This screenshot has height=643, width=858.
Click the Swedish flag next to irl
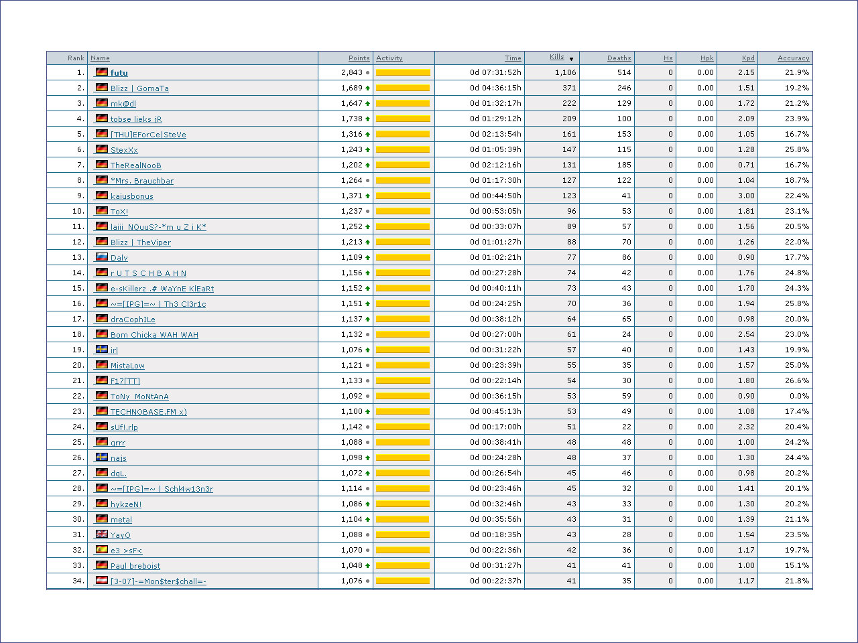[x=102, y=350]
